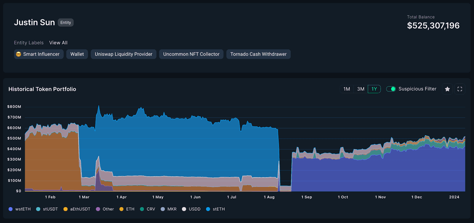Click the 1 Aug axis label
The height and width of the screenshot is (223, 474).
tap(269, 197)
